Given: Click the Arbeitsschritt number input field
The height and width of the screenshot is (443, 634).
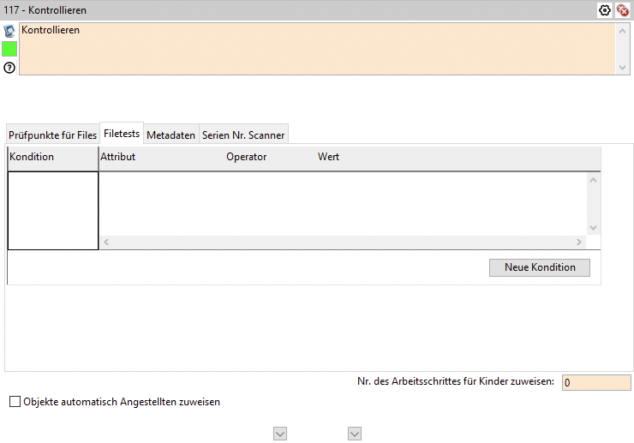Looking at the screenshot, I should coord(596,383).
